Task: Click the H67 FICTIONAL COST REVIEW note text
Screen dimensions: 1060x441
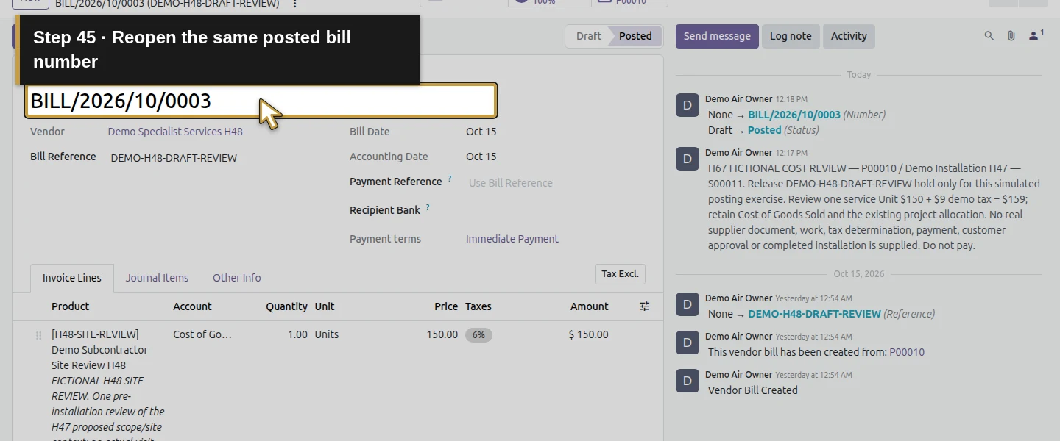Action: coord(874,207)
